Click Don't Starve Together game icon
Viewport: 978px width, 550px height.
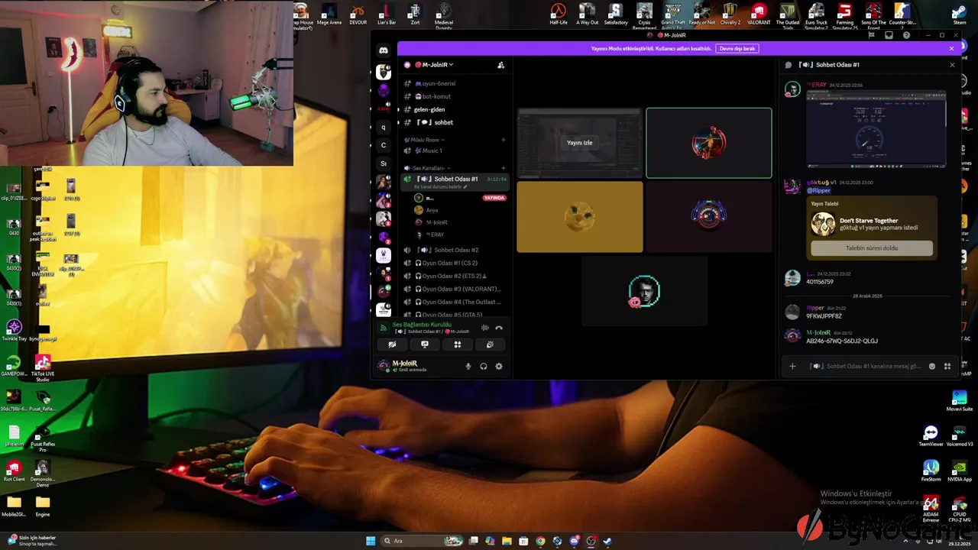click(823, 224)
